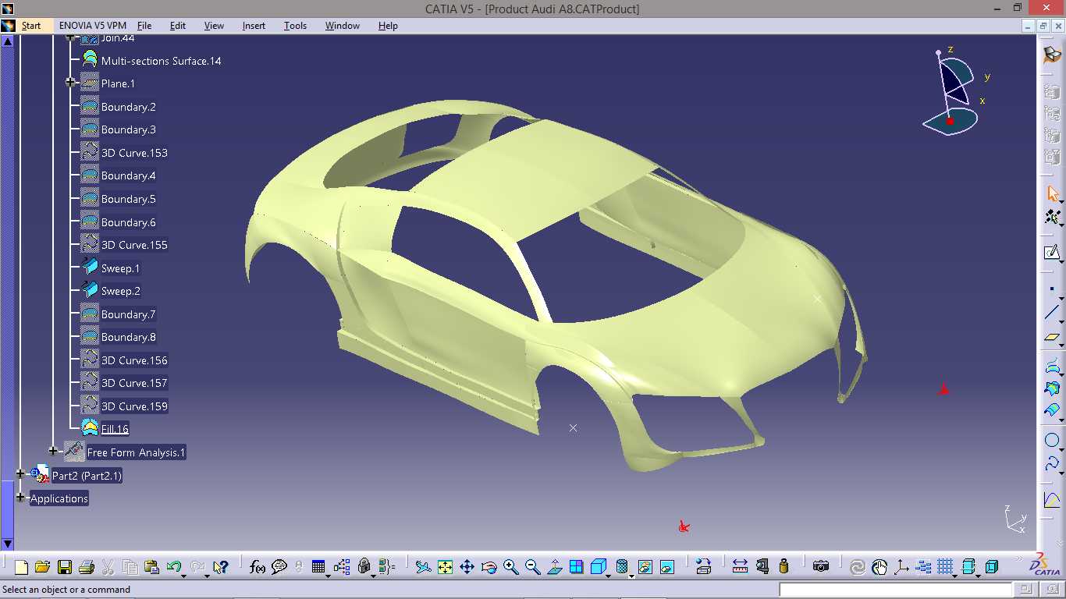Open the Sketcher icon in right toolbar
This screenshot has width=1066, height=599.
(x=1052, y=252)
